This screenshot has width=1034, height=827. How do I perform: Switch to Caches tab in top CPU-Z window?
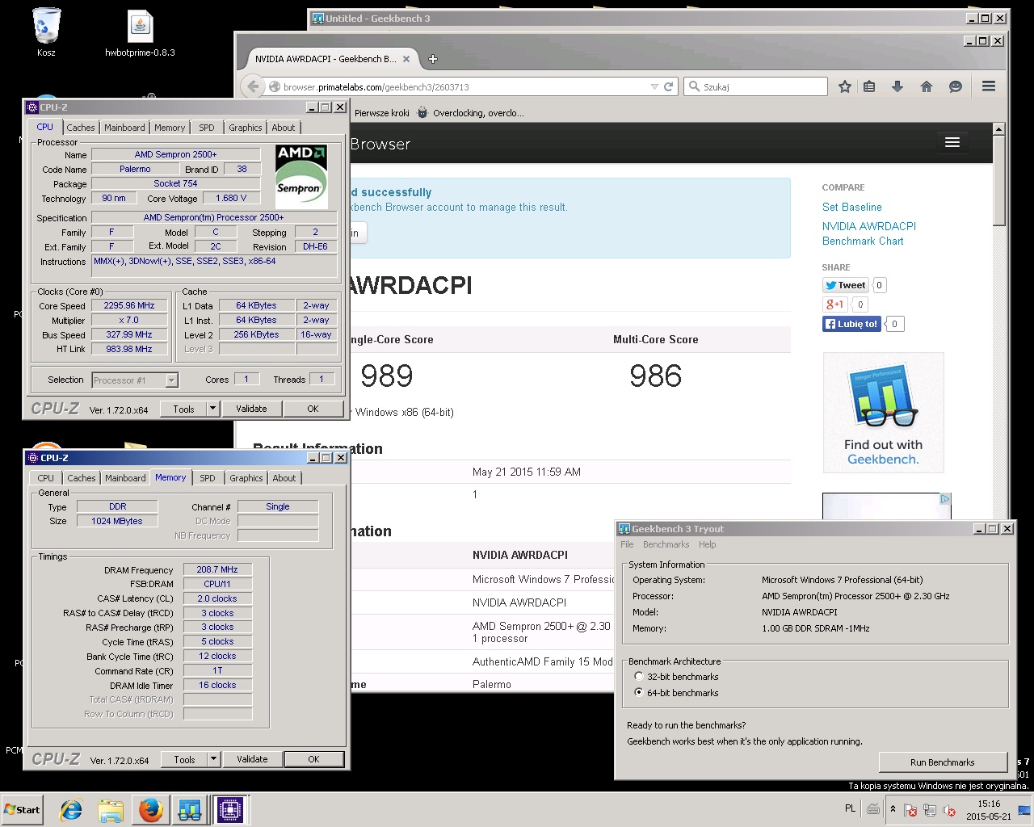[81, 128]
